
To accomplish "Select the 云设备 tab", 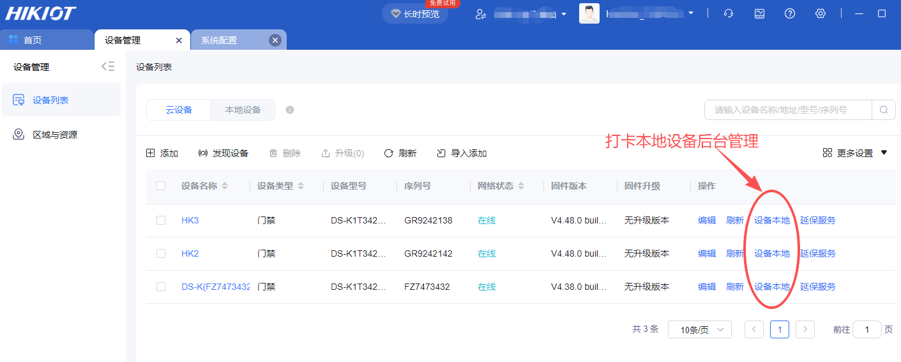I will point(179,110).
